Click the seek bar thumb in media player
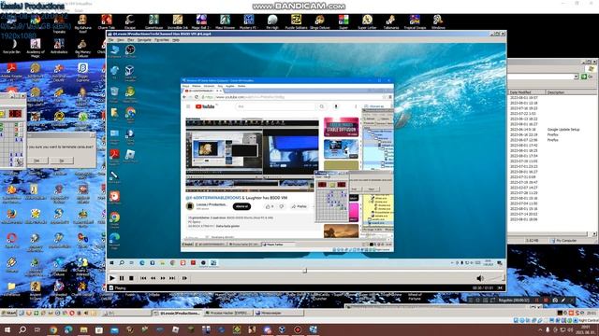599x336 pixels. pos(304,271)
